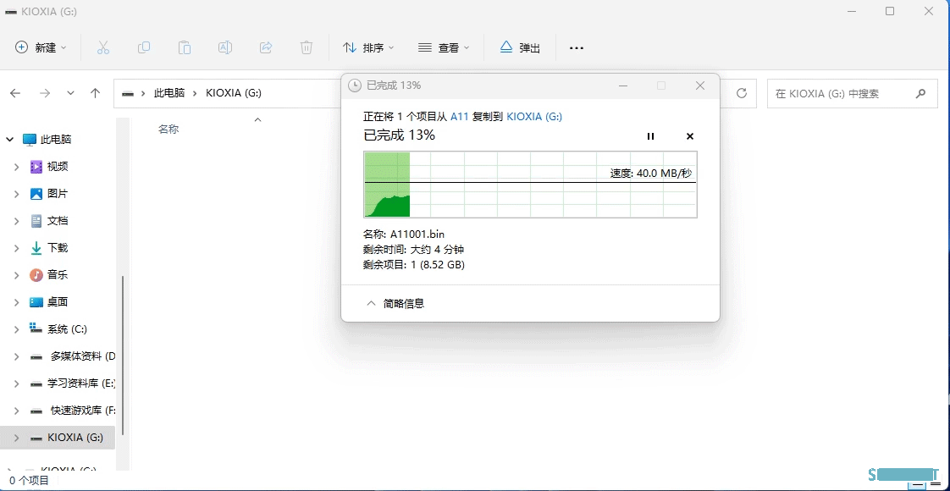
Task: Expand the 文档 folder node
Action: [17, 222]
